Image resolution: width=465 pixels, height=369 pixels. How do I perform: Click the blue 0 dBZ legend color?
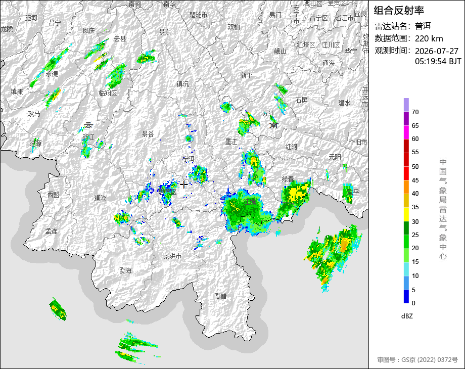(406, 296)
